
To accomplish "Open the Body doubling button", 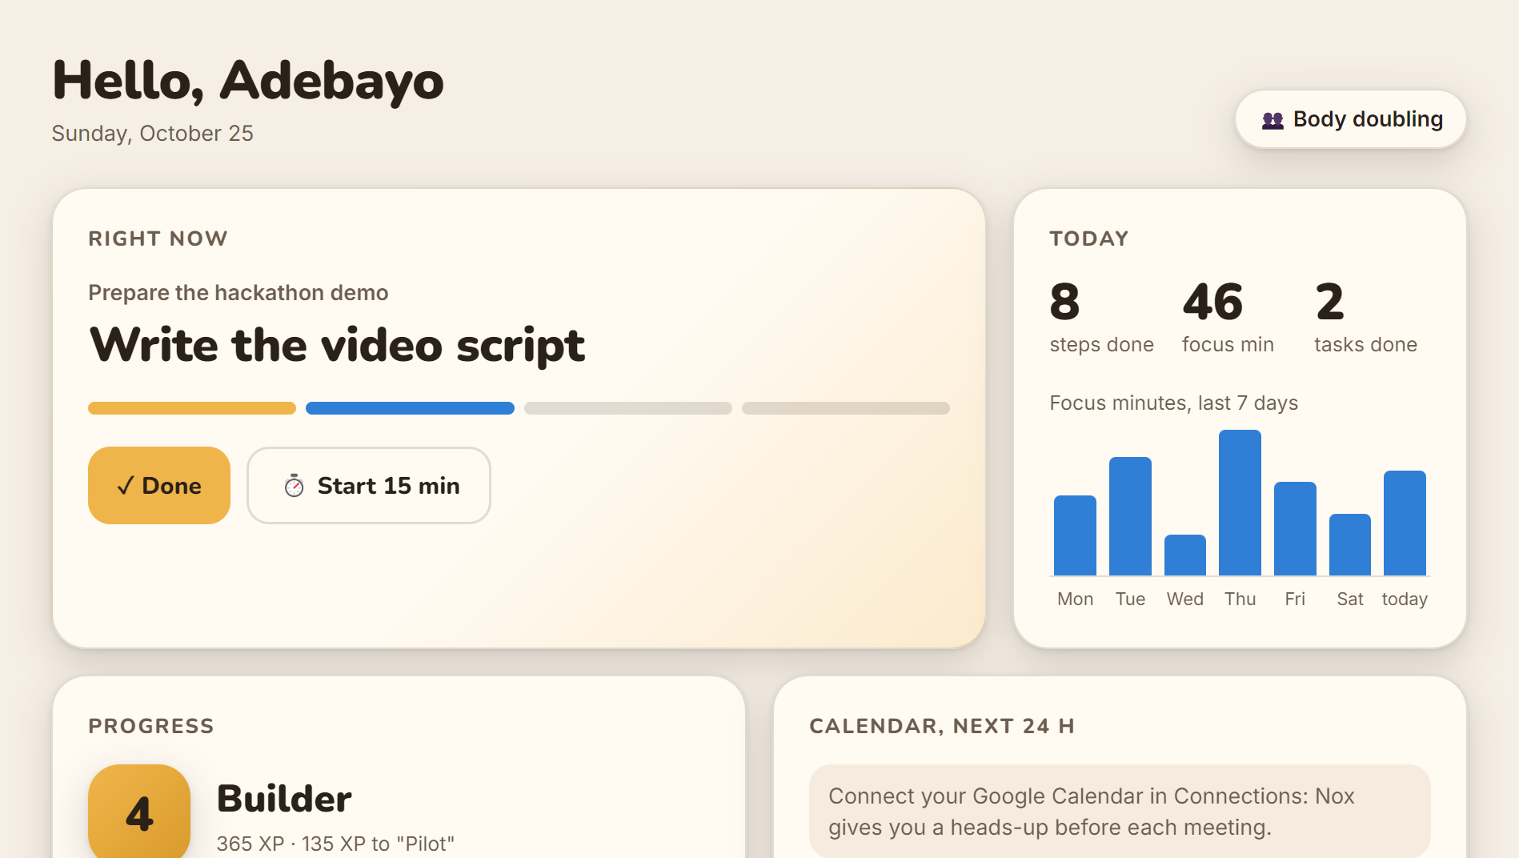I will 1351,119.
